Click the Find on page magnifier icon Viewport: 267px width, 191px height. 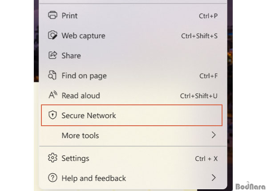pyautogui.click(x=52, y=75)
